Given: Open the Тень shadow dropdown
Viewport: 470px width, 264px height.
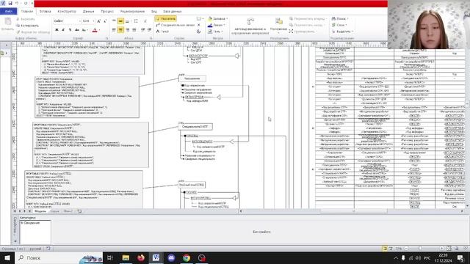Looking at the screenshot, I should [215, 32].
